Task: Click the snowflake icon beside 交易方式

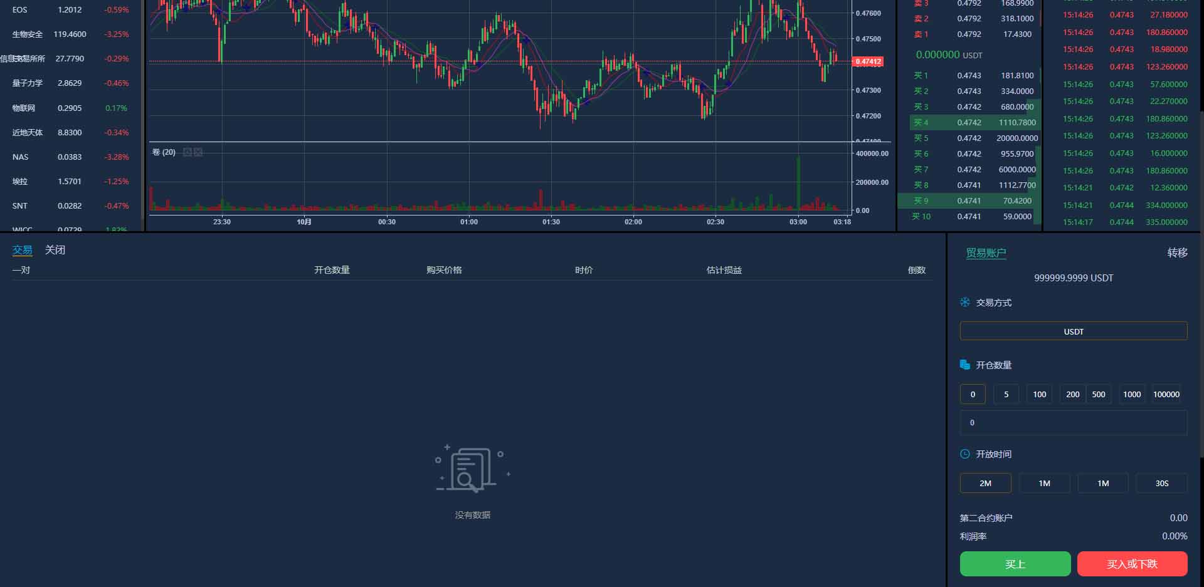Action: pyautogui.click(x=965, y=303)
